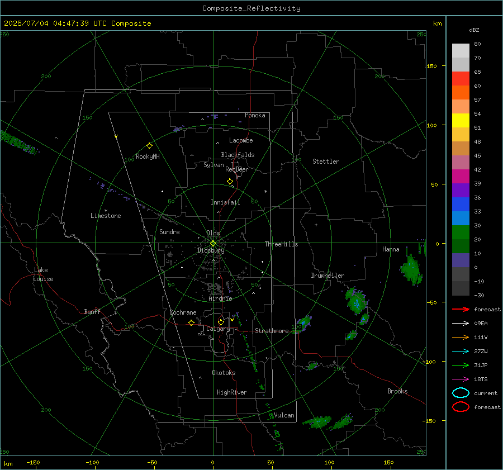This screenshot has height=470, width=503.
Task: Pick the magenta 42–39 dBZ swatch
Action: click(461, 177)
